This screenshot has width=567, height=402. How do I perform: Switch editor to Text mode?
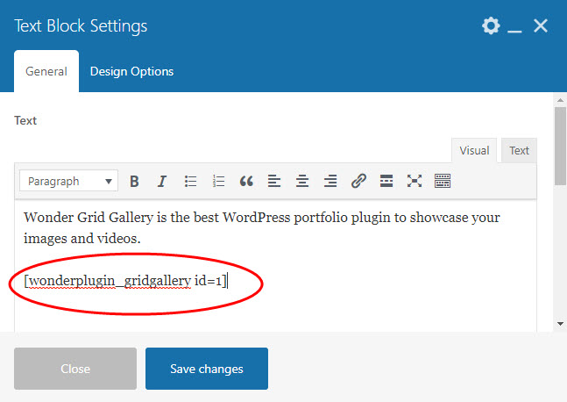pos(519,150)
